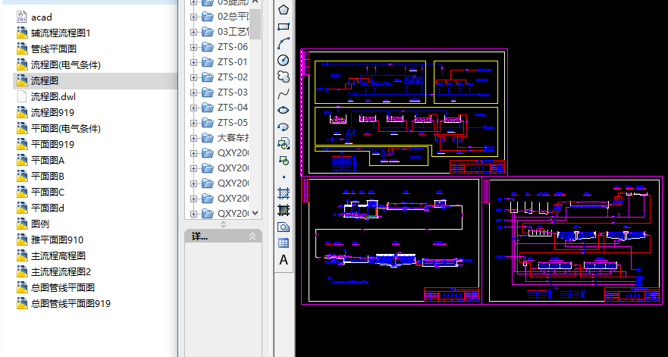This screenshot has width=668, height=357.
Task: Select the Arc draw tool
Action: [284, 43]
